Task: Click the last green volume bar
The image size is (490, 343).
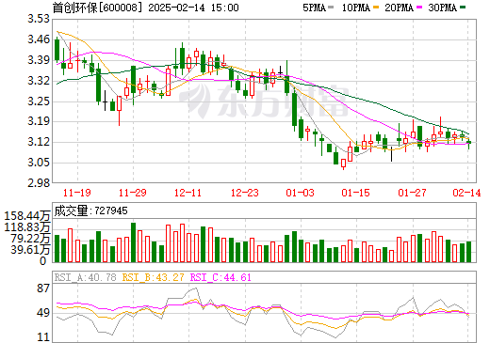Action: (468, 252)
